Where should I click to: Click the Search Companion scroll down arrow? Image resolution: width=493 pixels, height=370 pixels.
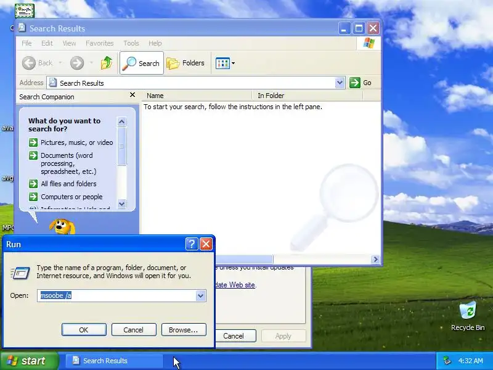121,203
